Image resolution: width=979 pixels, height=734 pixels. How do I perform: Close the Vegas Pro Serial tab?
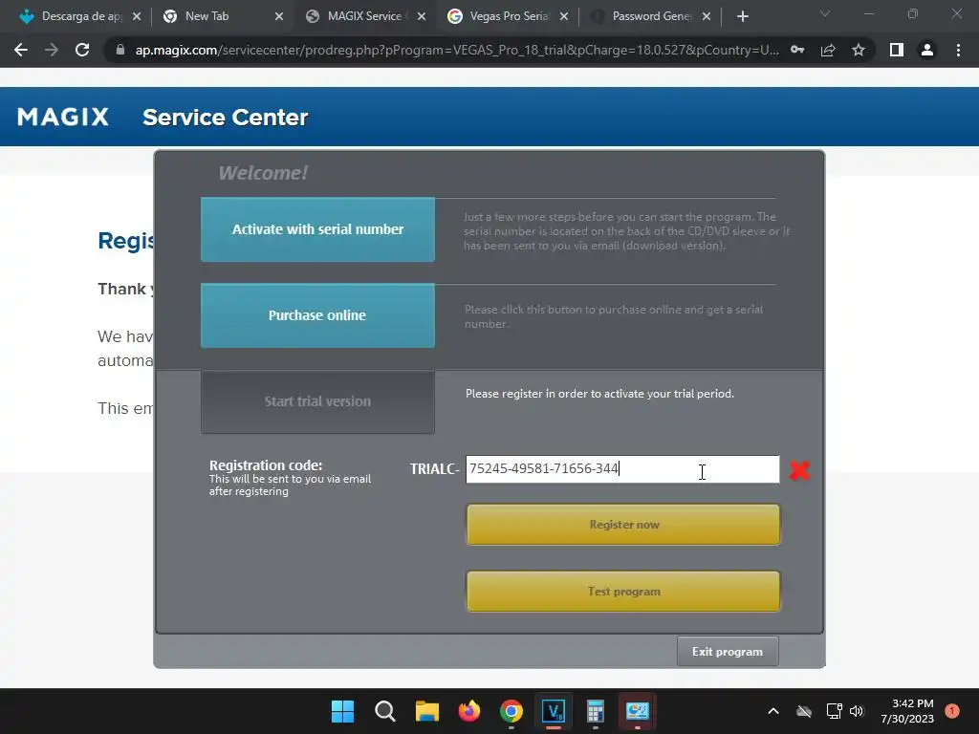coord(564,16)
